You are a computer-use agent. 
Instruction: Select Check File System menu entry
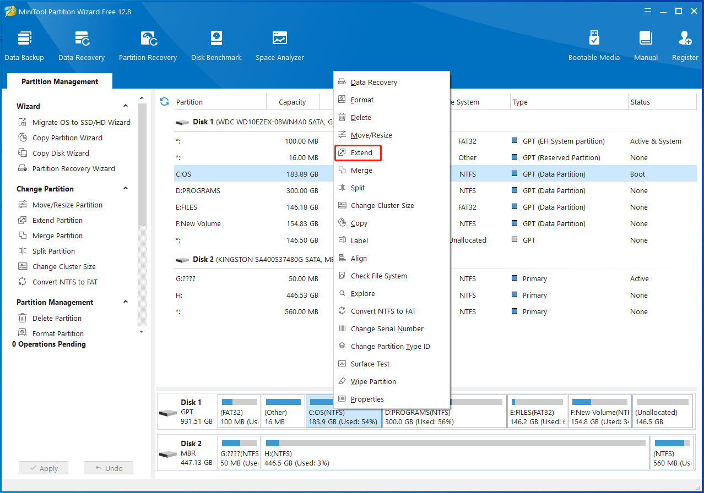[392, 276]
